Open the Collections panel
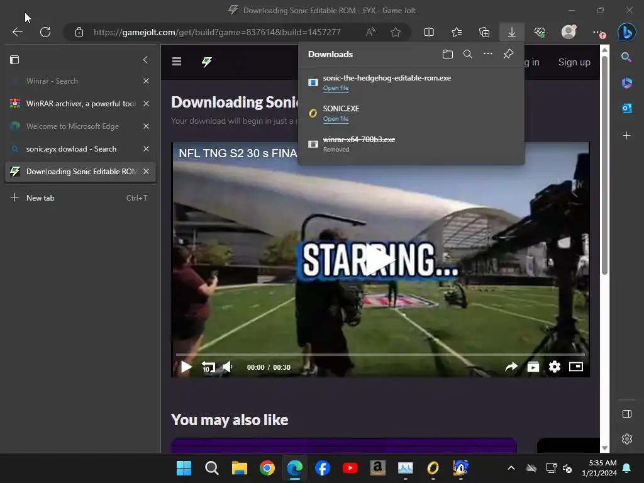The width and height of the screenshot is (644, 483). 484,32
